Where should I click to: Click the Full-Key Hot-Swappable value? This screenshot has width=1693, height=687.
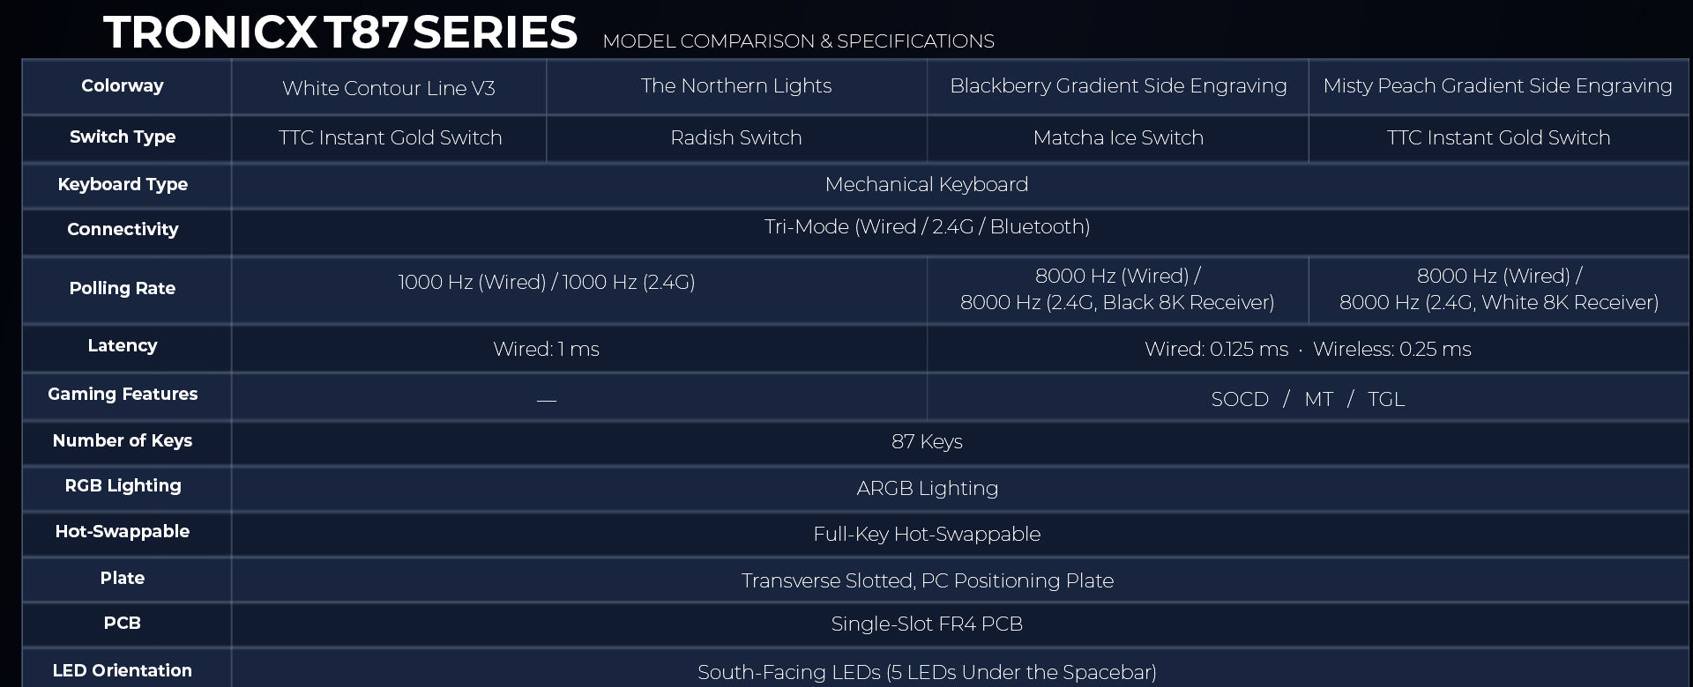(x=927, y=534)
